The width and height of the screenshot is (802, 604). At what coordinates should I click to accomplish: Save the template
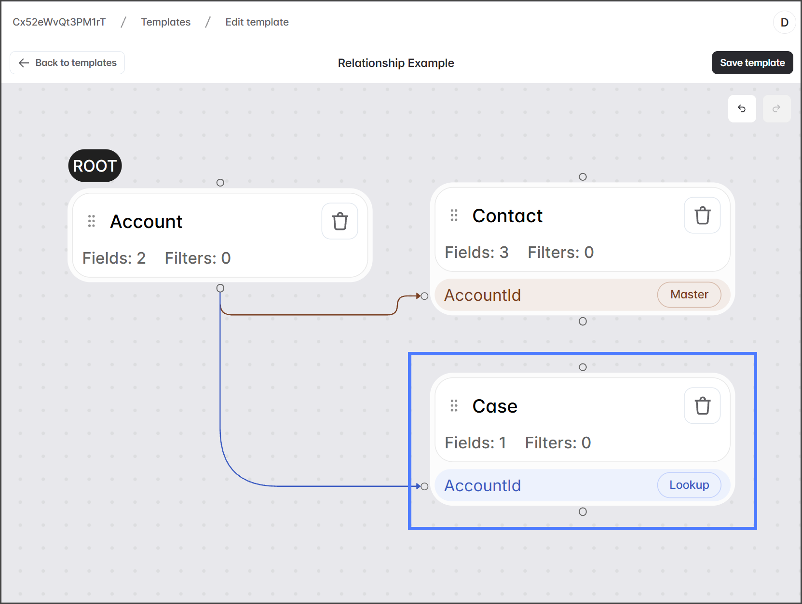pos(752,63)
